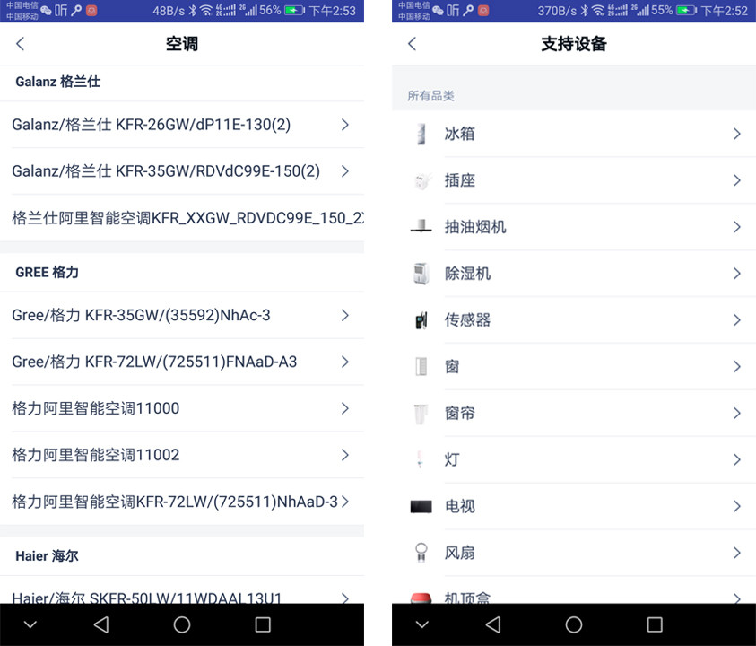Tap the fan icon beside 风扇

pyautogui.click(x=421, y=553)
